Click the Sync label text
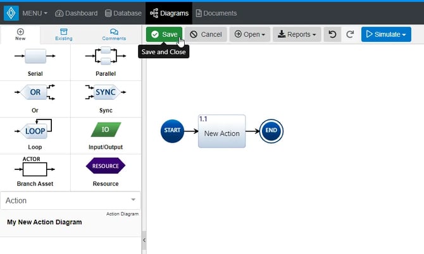424x254 pixels. (x=106, y=111)
